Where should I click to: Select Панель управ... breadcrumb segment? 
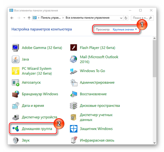51,18
